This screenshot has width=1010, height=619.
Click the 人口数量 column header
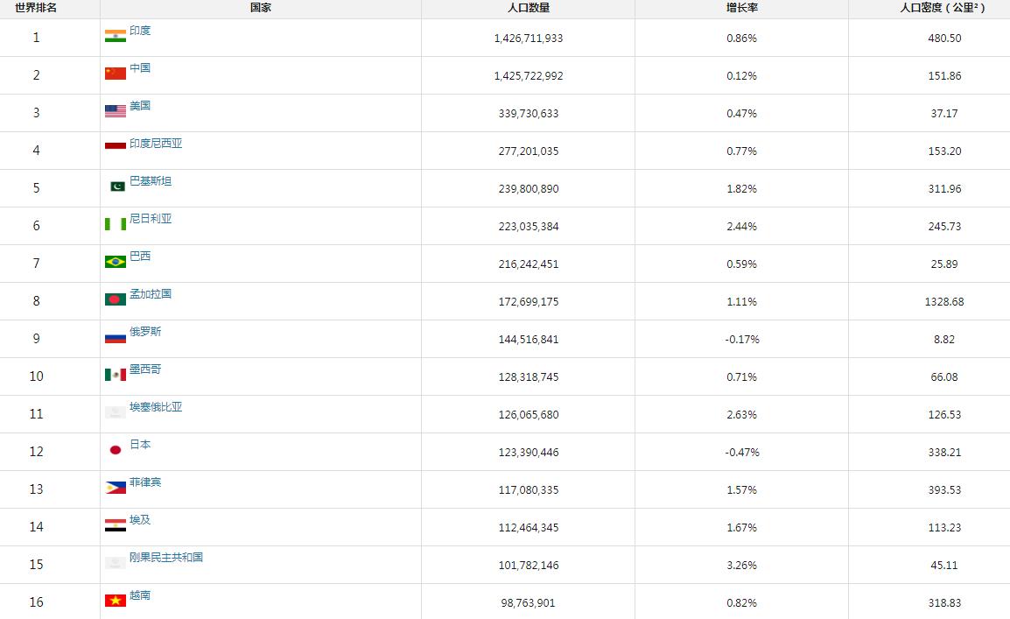[528, 8]
